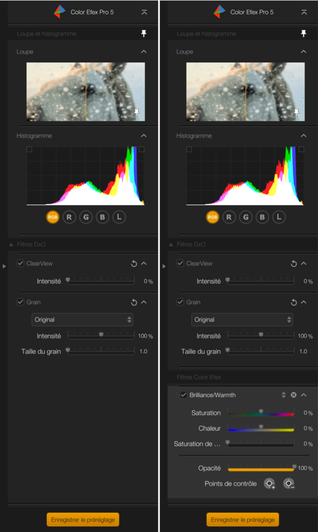The image size is (318, 532).
Task: Toggle the left histogram shadow clipping box
Action: point(30,149)
